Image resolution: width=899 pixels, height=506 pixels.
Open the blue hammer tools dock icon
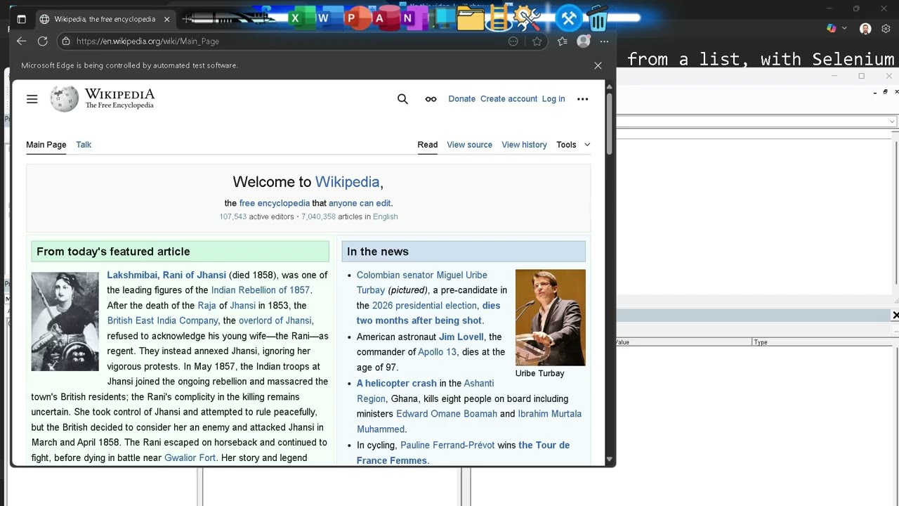(569, 18)
